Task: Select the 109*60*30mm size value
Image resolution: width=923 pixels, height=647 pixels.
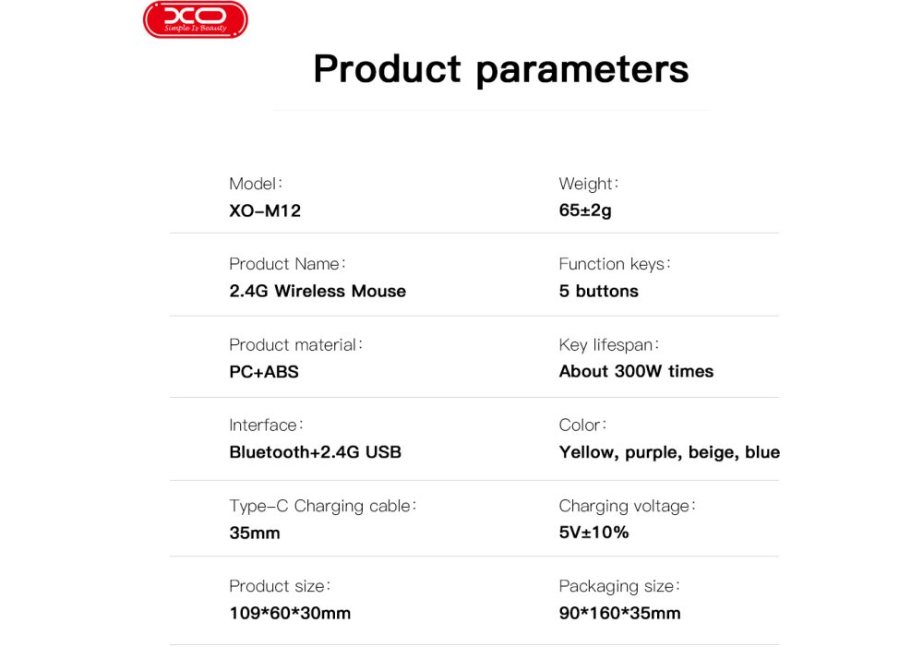Action: pyautogui.click(x=290, y=613)
